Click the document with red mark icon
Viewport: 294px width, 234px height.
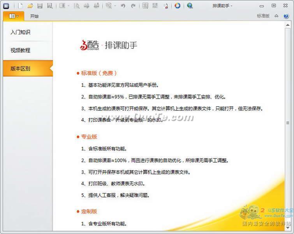pos(165,6)
